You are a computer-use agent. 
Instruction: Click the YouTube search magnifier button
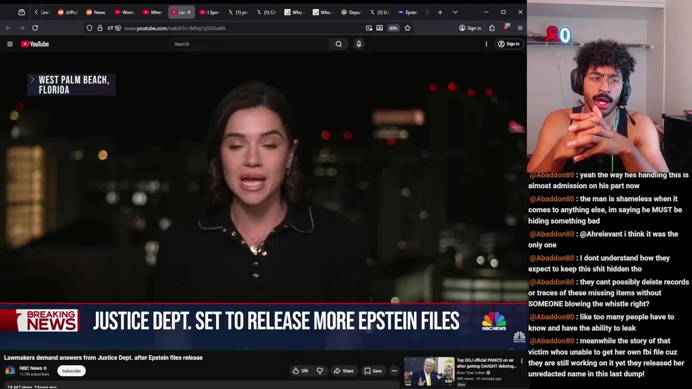coord(338,44)
